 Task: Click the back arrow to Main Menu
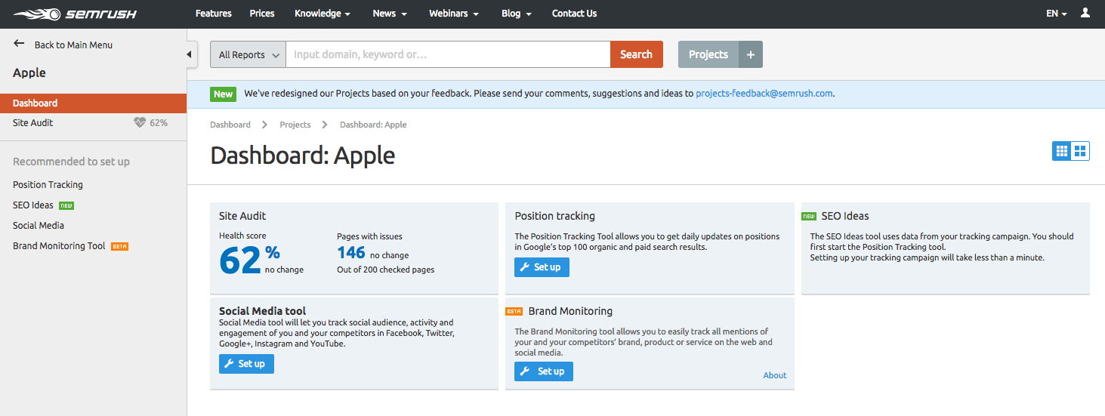19,44
